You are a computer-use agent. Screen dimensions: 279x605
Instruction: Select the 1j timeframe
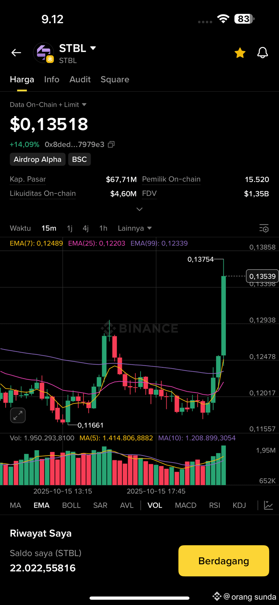[x=70, y=228]
